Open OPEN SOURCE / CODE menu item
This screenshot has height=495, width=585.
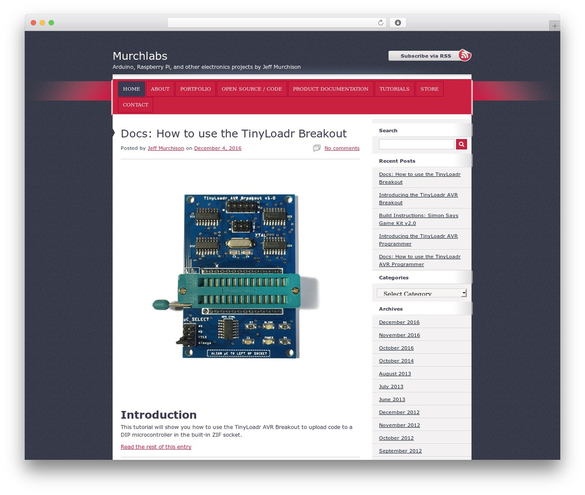[252, 89]
